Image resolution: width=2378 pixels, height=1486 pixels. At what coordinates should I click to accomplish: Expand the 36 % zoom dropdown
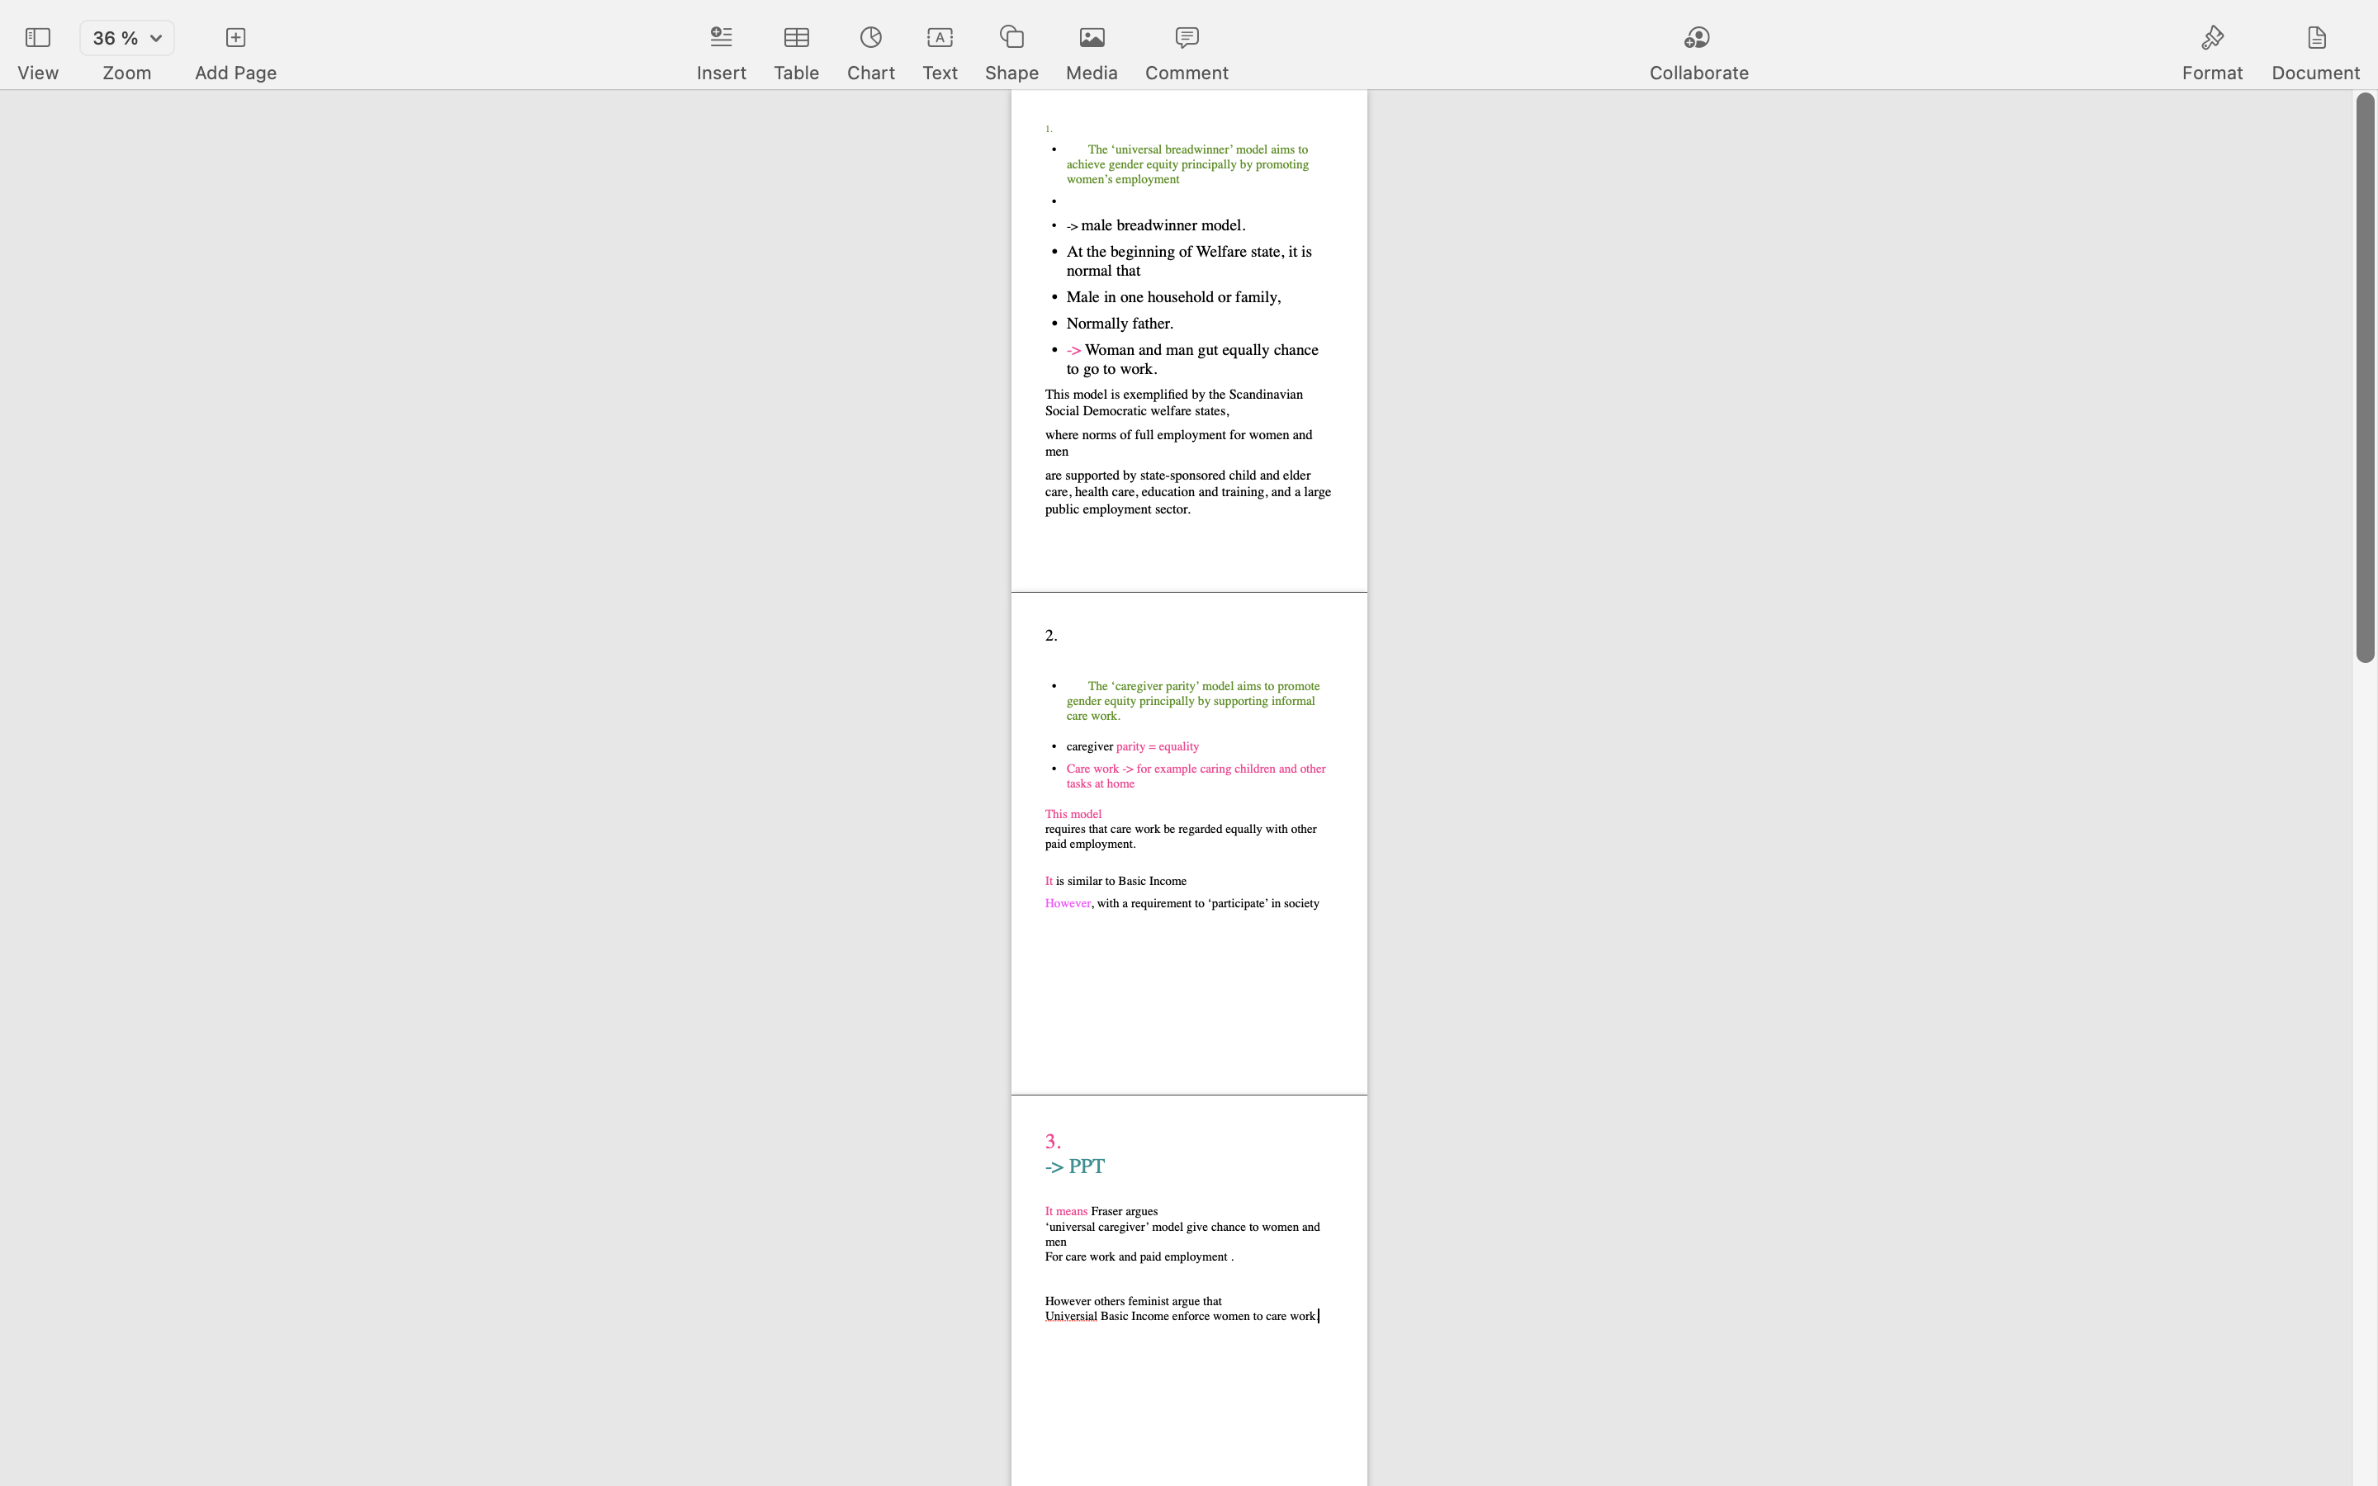126,38
